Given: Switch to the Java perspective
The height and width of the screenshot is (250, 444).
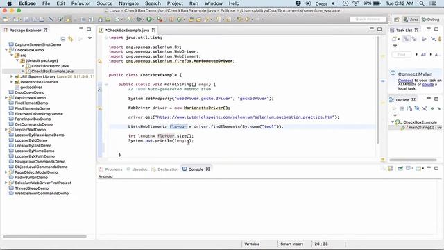Looking at the screenshot, I should [x=411, y=19].
